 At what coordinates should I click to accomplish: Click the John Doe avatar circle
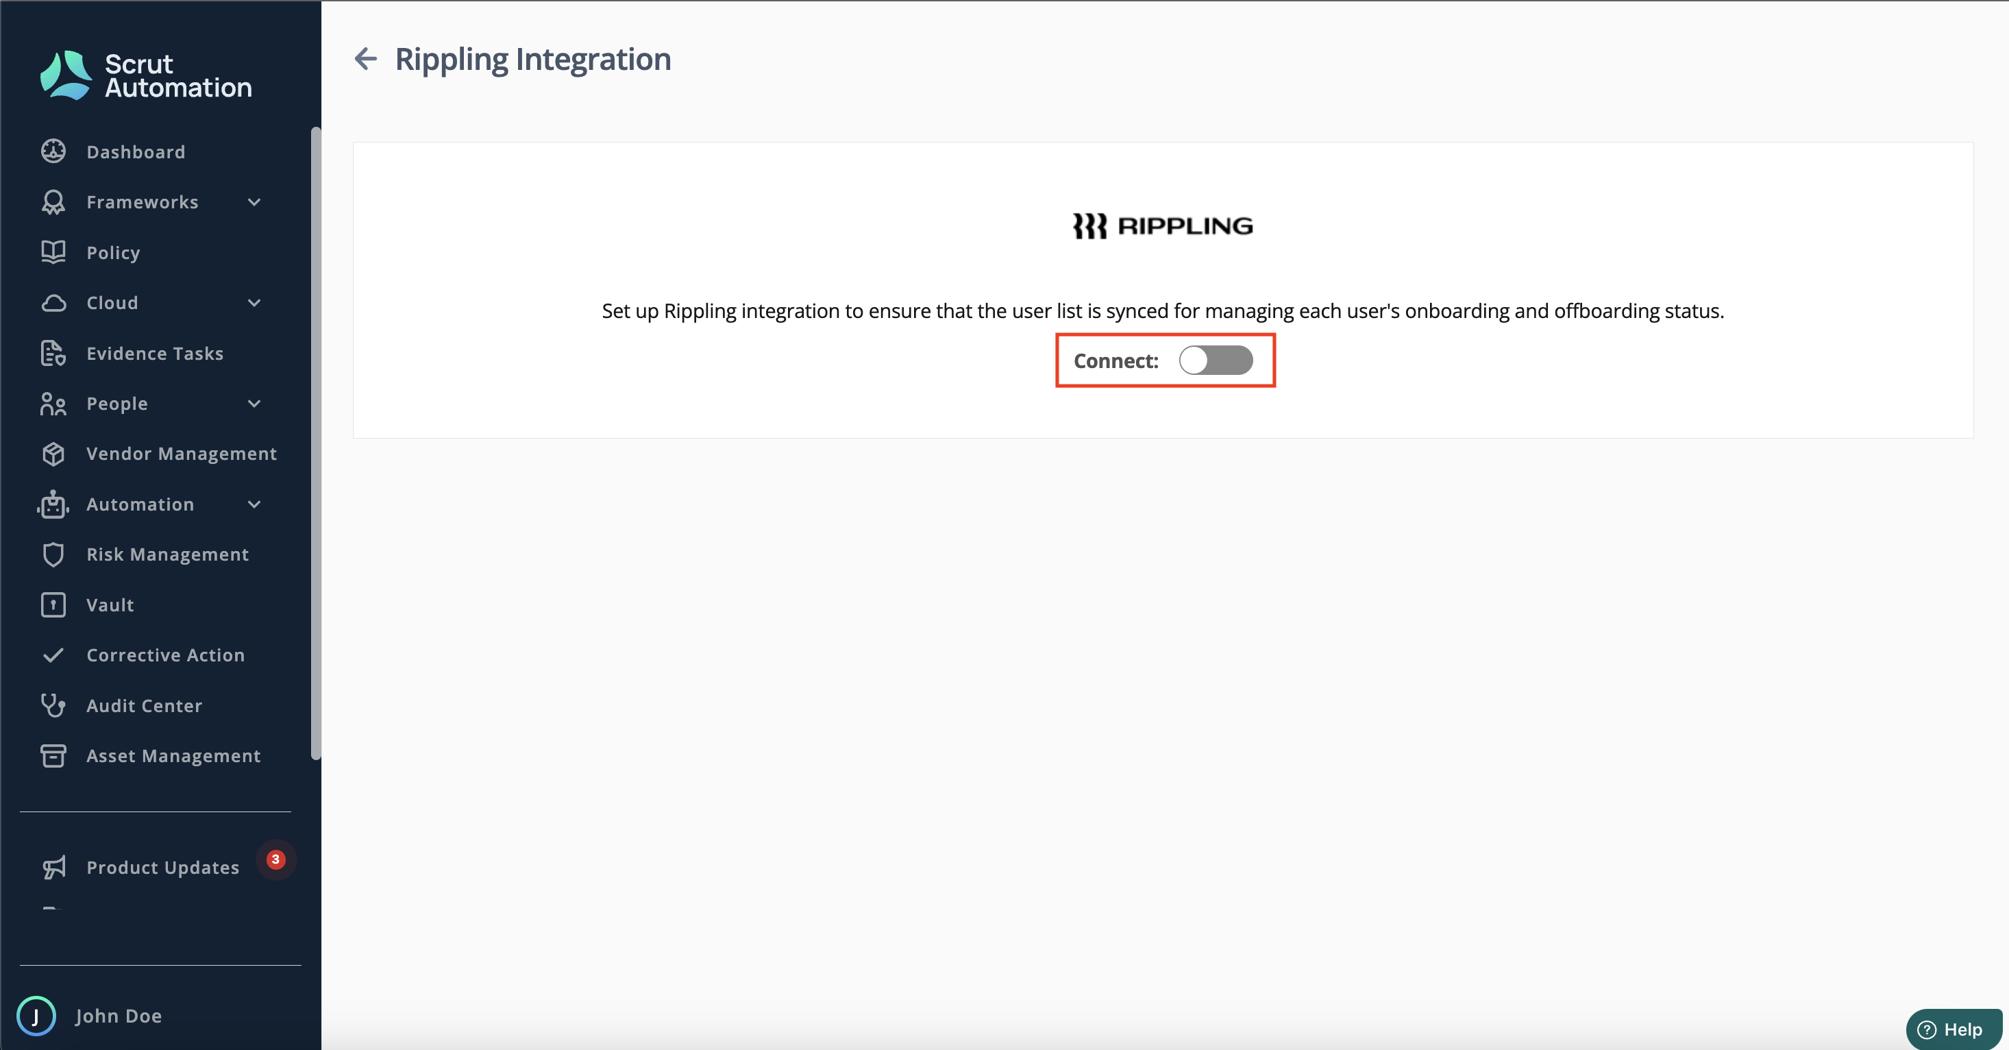point(36,1016)
